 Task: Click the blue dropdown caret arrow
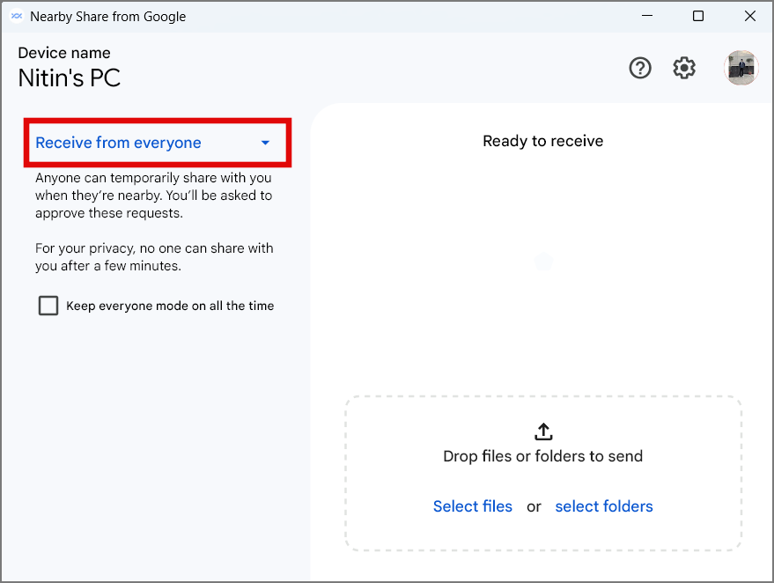(265, 143)
